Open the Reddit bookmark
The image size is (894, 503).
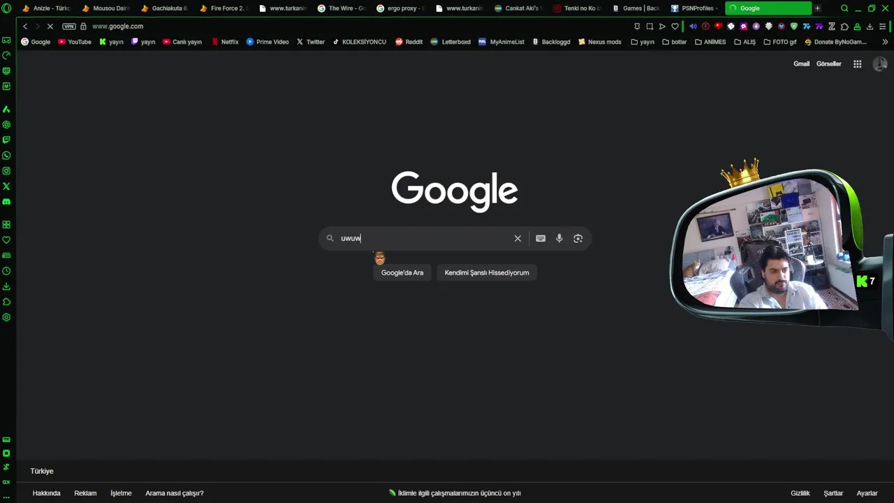pos(409,42)
